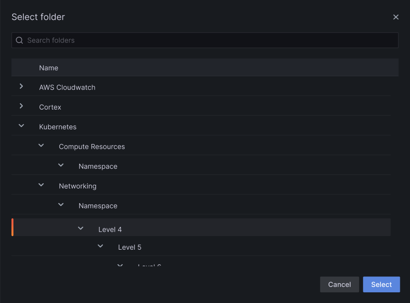Click the Search folders input field
The width and height of the screenshot is (410, 303).
coord(194,40)
